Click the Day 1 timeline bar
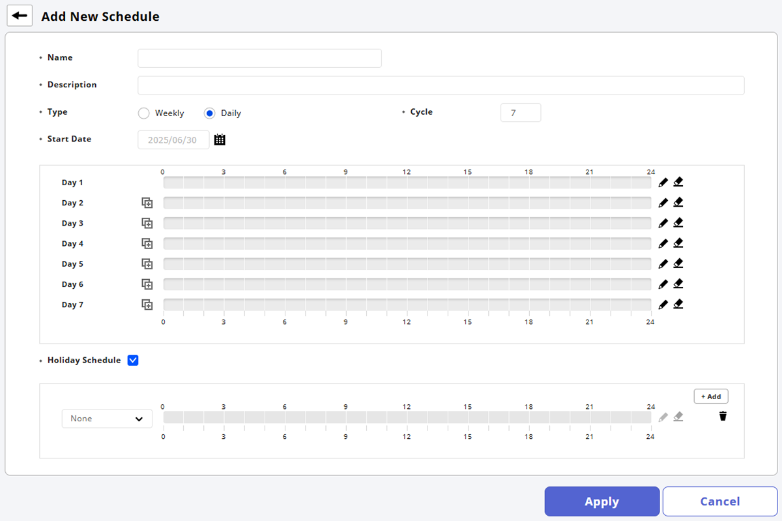This screenshot has width=782, height=521. click(407, 183)
